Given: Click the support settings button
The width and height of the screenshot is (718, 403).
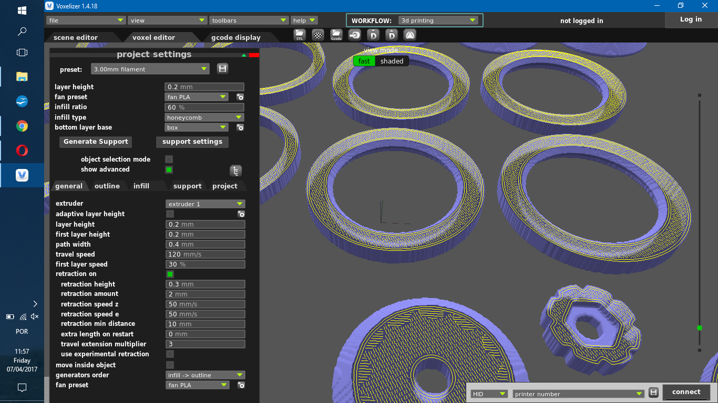Looking at the screenshot, I should [x=192, y=142].
